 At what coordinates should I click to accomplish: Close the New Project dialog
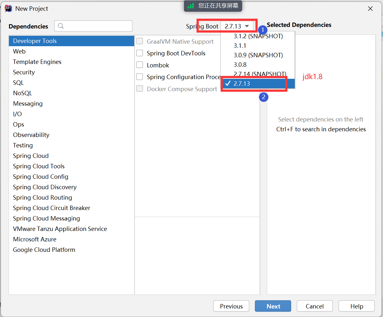point(370,9)
